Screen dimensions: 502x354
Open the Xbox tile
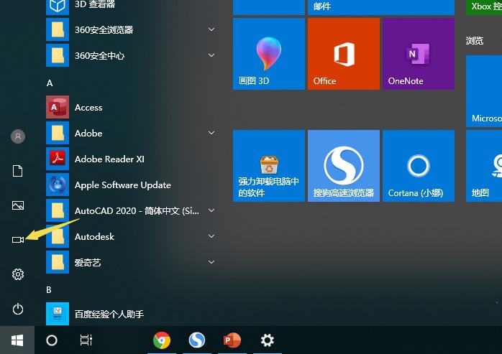point(484,7)
